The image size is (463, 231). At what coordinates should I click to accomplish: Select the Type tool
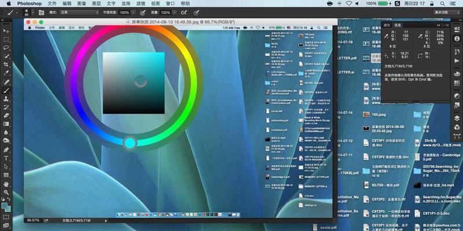pyautogui.click(x=6, y=158)
